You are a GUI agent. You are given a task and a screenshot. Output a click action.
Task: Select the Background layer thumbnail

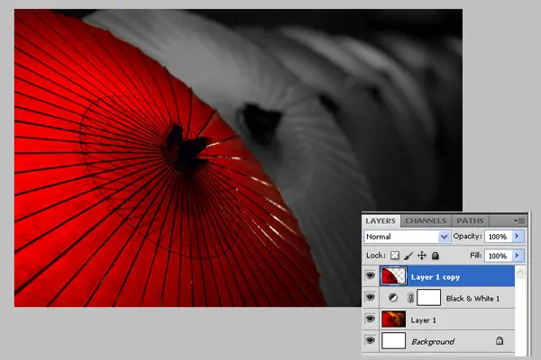click(x=394, y=341)
